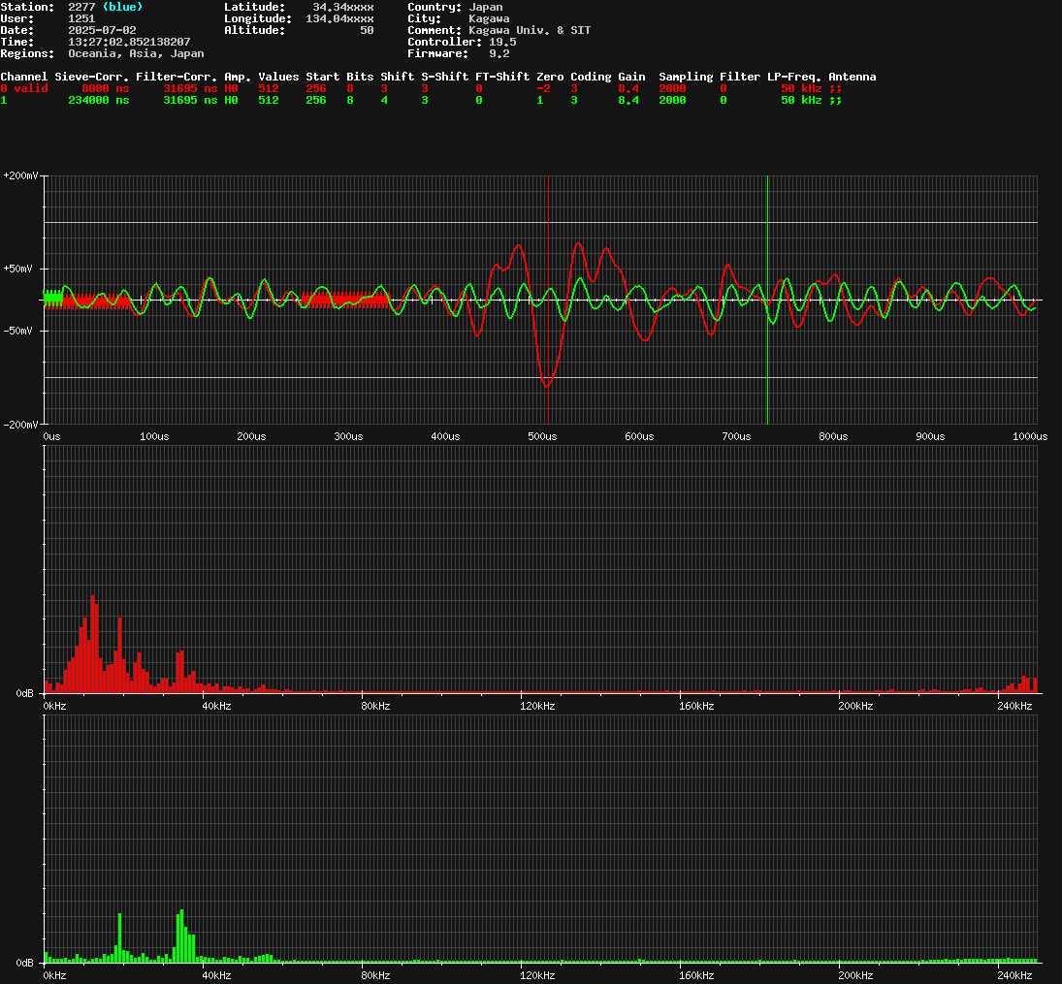Screen dimensions: 1062x984
Task: Click the Country value "Japan"
Action: click(x=486, y=7)
